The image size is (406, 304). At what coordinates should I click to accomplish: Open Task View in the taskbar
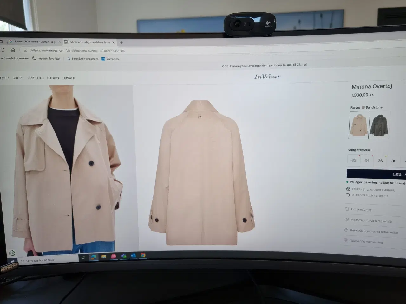(x=83, y=257)
